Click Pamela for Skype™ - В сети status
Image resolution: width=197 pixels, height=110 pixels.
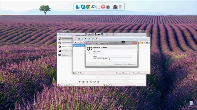pos(66,85)
